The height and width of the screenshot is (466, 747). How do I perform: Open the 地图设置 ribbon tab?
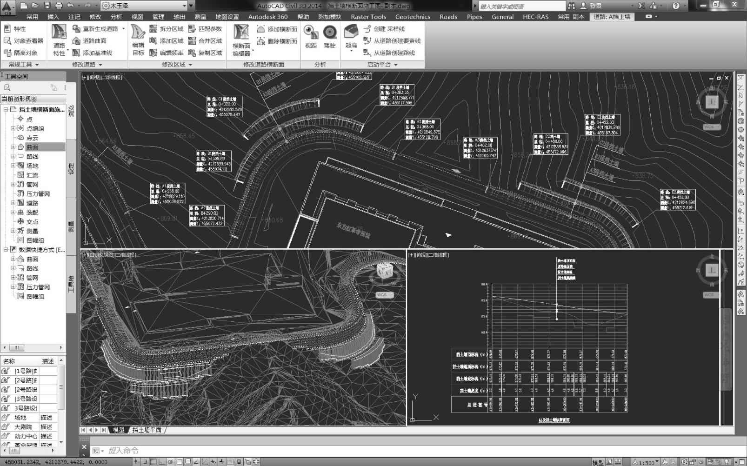point(227,17)
